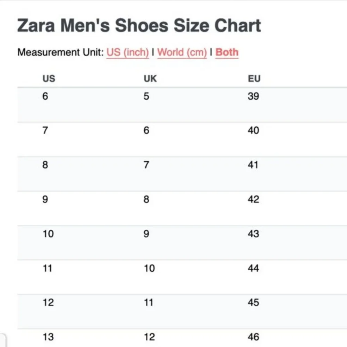Click UK size 12 cell

[149, 337]
